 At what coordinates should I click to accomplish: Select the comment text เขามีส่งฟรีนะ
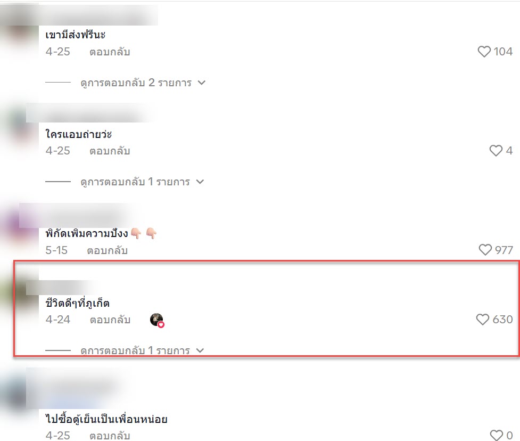75,35
